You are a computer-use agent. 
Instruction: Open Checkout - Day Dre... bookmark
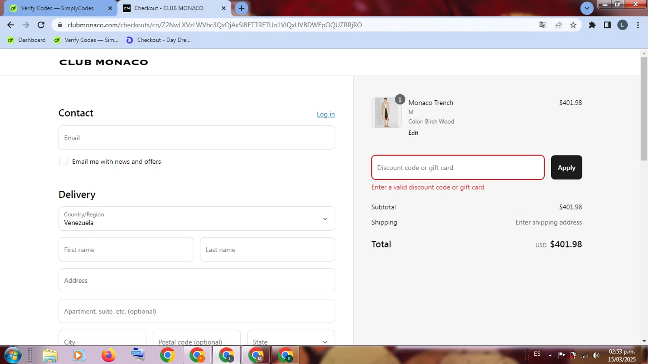click(x=158, y=40)
